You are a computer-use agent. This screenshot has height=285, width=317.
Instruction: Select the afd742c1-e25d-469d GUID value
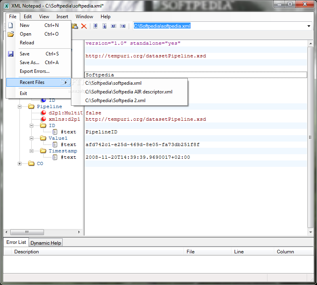tap(143, 144)
